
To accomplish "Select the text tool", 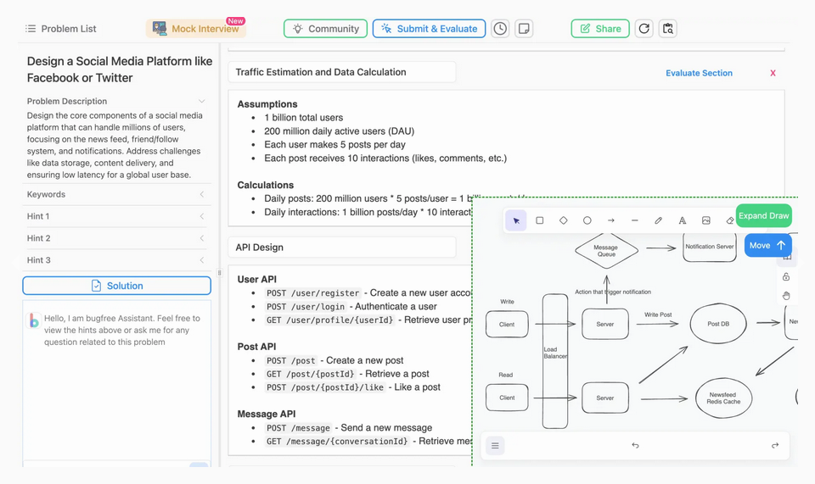I will [x=682, y=220].
